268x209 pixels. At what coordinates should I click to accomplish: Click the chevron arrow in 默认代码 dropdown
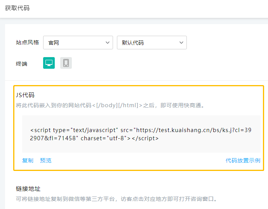pyautogui.click(x=181, y=43)
